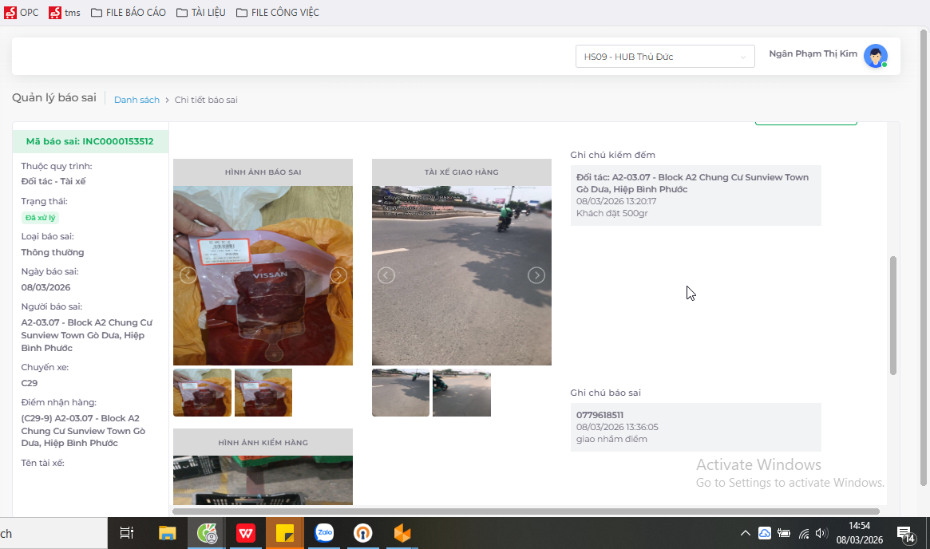
Task: Click the username Ngân Phạm Thị Kim
Action: tap(813, 54)
